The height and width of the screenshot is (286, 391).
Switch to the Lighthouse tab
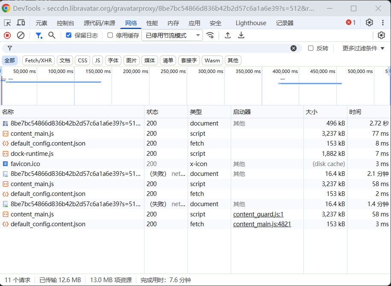tap(251, 23)
